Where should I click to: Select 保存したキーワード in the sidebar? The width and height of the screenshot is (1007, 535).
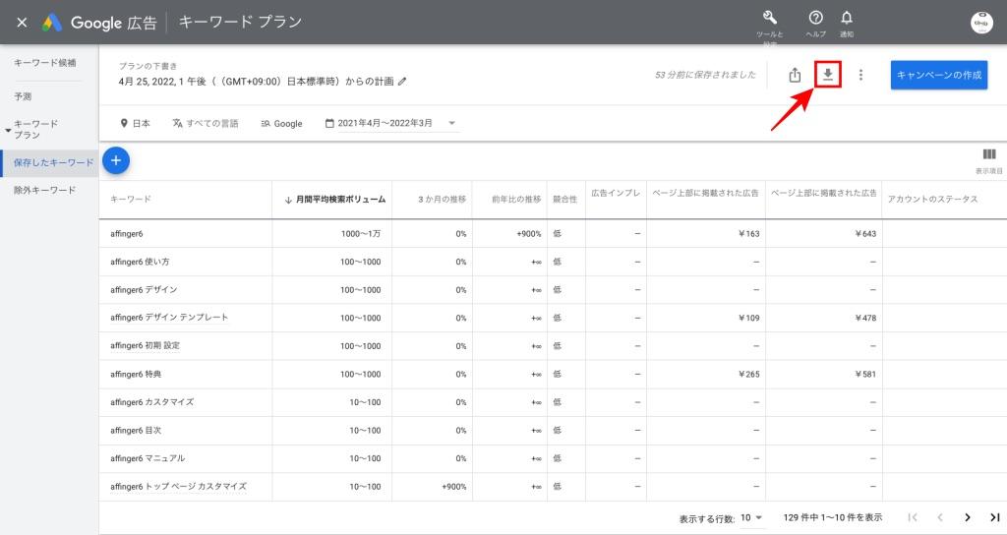tap(51, 163)
